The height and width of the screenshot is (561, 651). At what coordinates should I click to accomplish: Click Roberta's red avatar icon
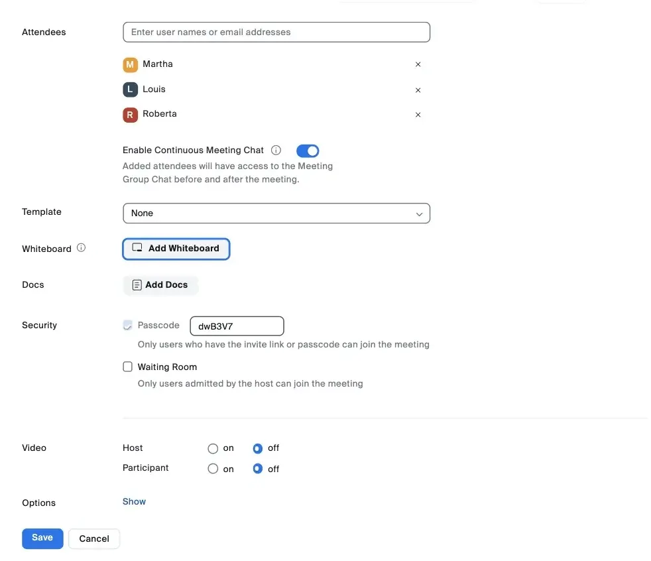pyautogui.click(x=131, y=115)
